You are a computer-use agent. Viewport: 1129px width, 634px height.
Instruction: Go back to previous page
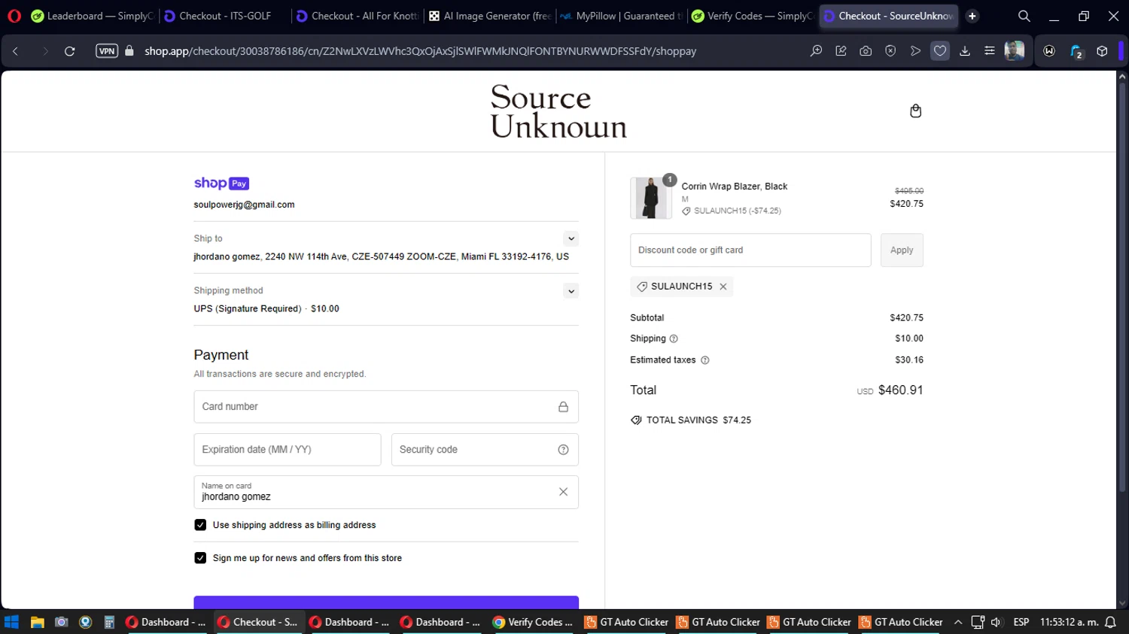tap(16, 51)
